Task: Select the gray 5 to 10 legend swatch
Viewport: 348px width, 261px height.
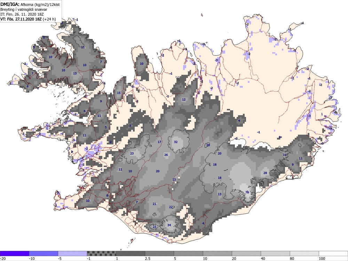Action: point(188,253)
